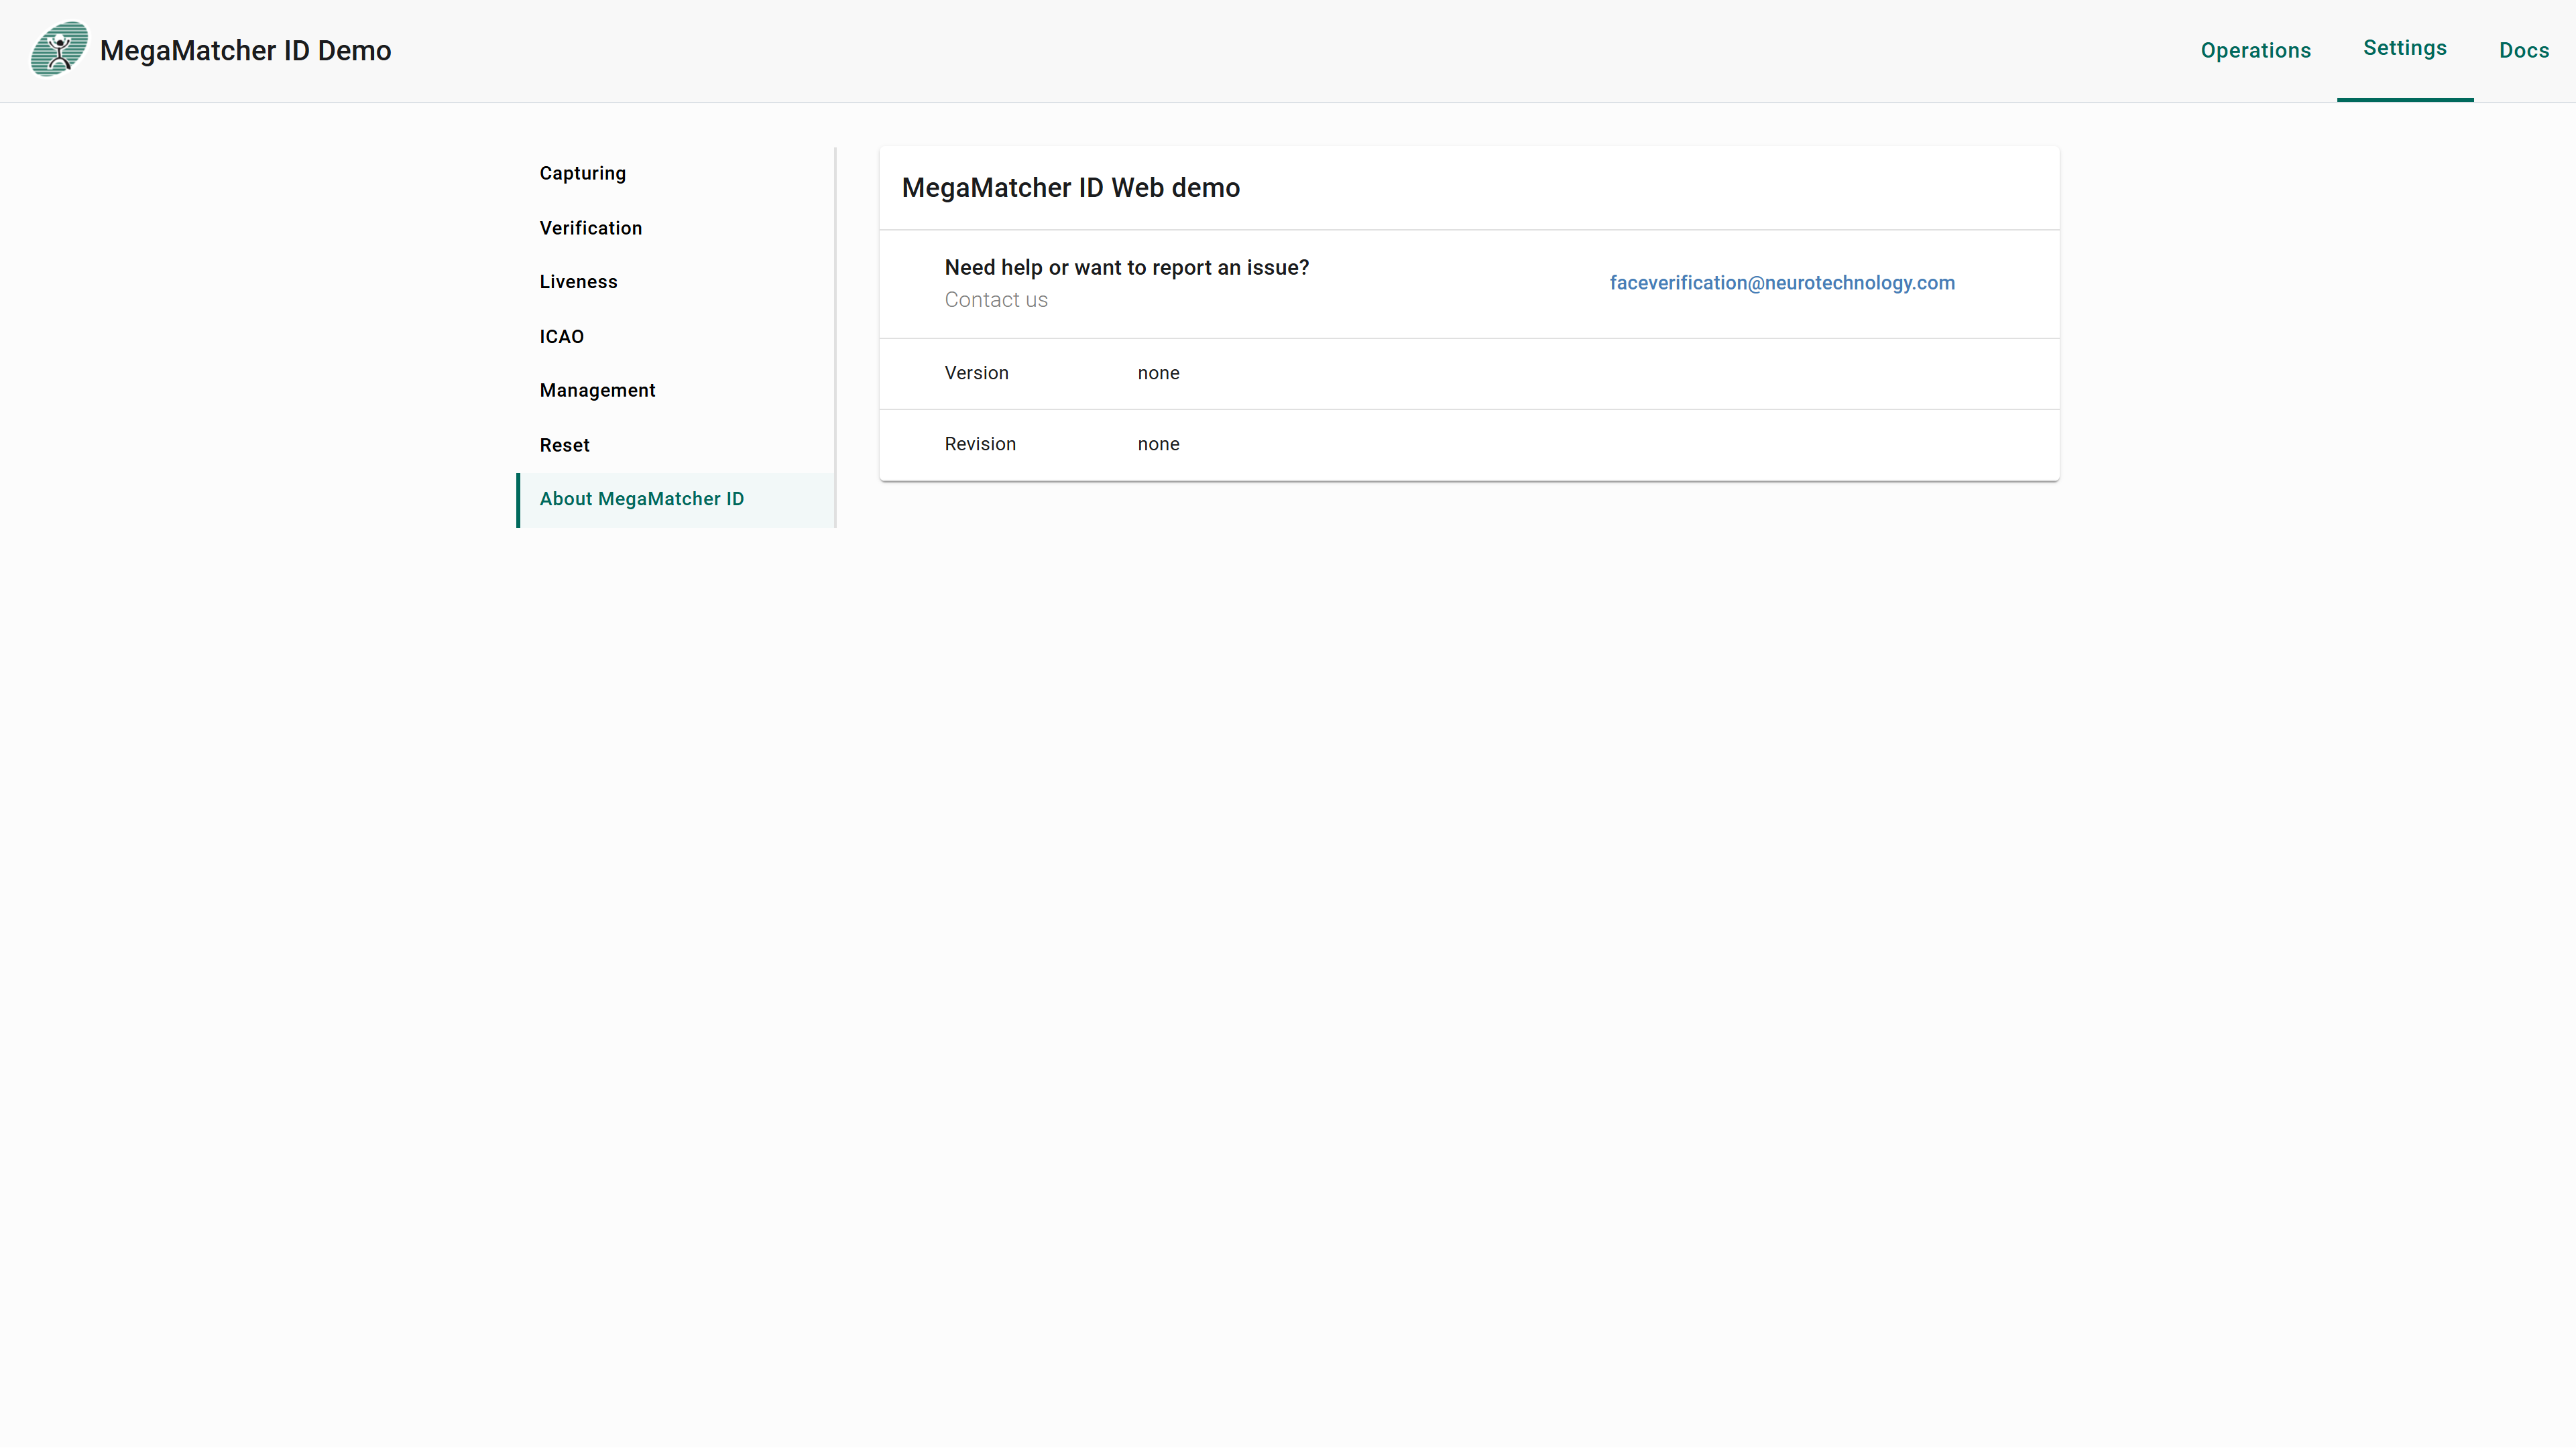2576x1448 pixels.
Task: Click the 'Contact us' subtitle
Action: (995, 300)
